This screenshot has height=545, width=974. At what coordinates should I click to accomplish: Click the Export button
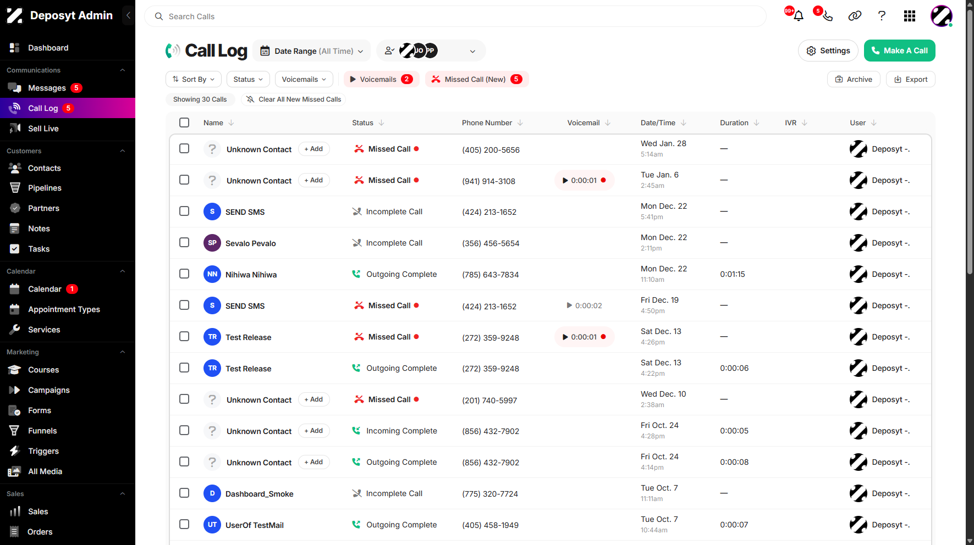[910, 79]
